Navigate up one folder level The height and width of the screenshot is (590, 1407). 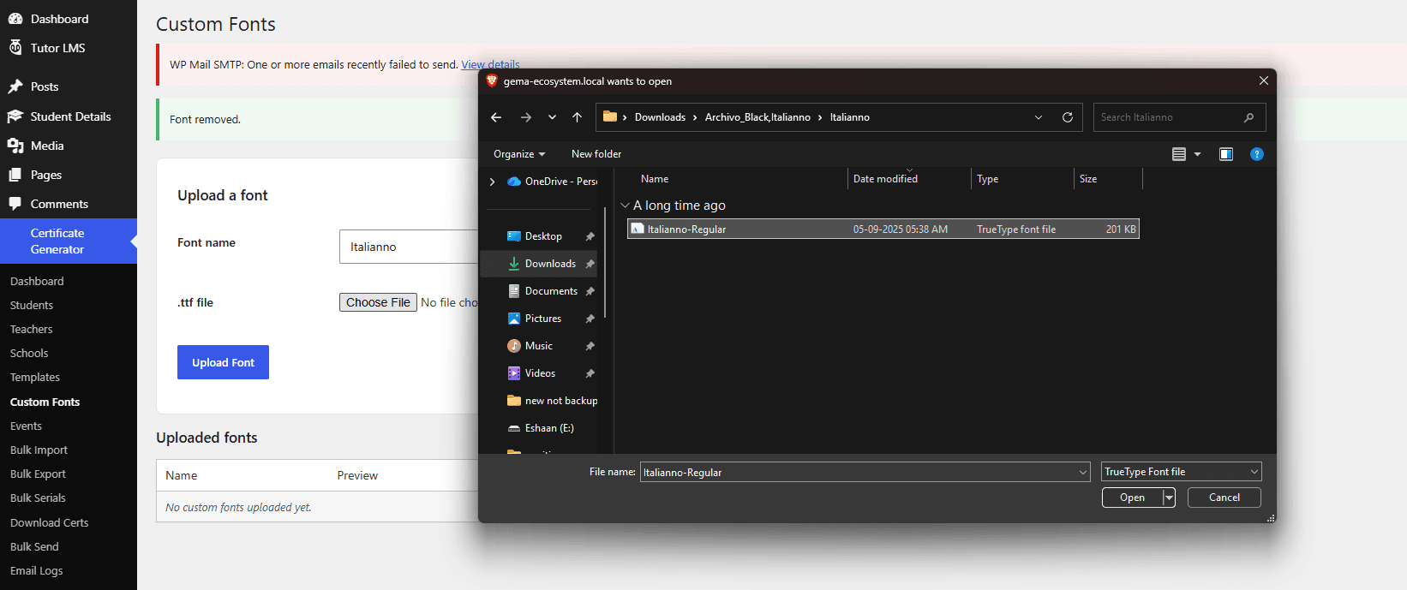[x=577, y=117]
